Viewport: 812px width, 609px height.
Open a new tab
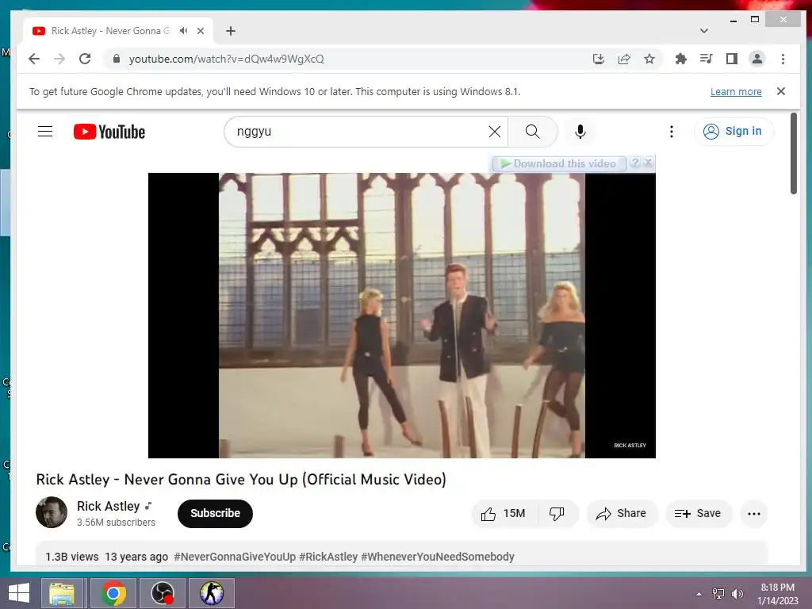pyautogui.click(x=231, y=31)
